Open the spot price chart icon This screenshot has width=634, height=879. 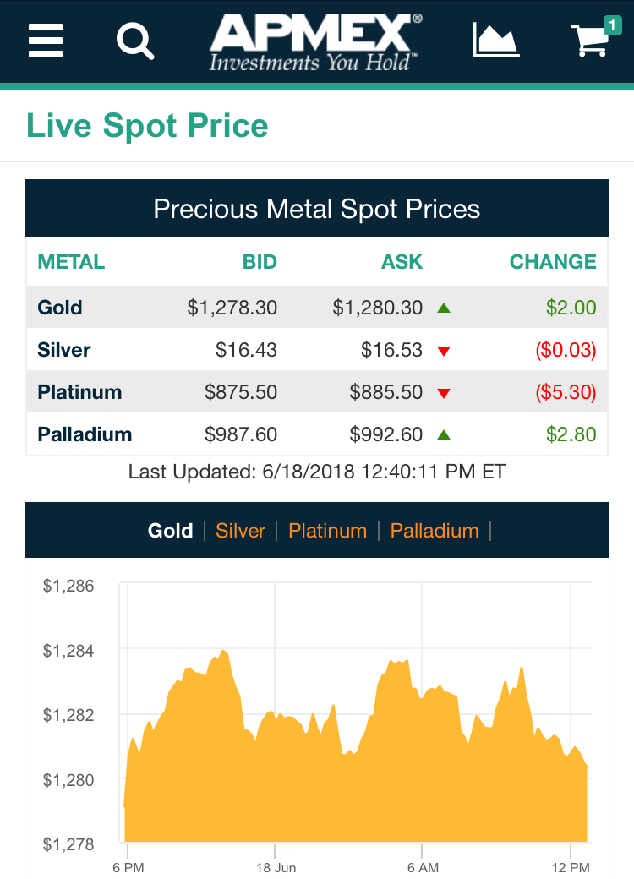pos(495,40)
